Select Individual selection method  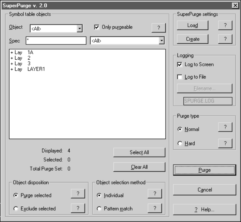(99, 195)
